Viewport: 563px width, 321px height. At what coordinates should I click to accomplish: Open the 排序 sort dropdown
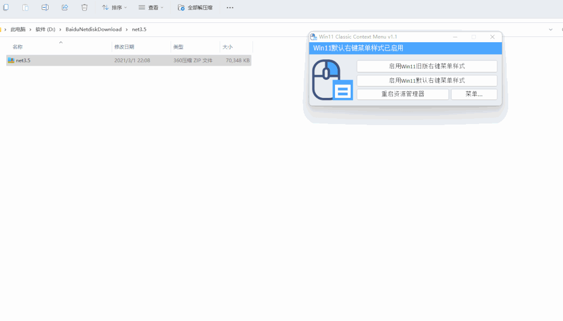click(x=114, y=7)
